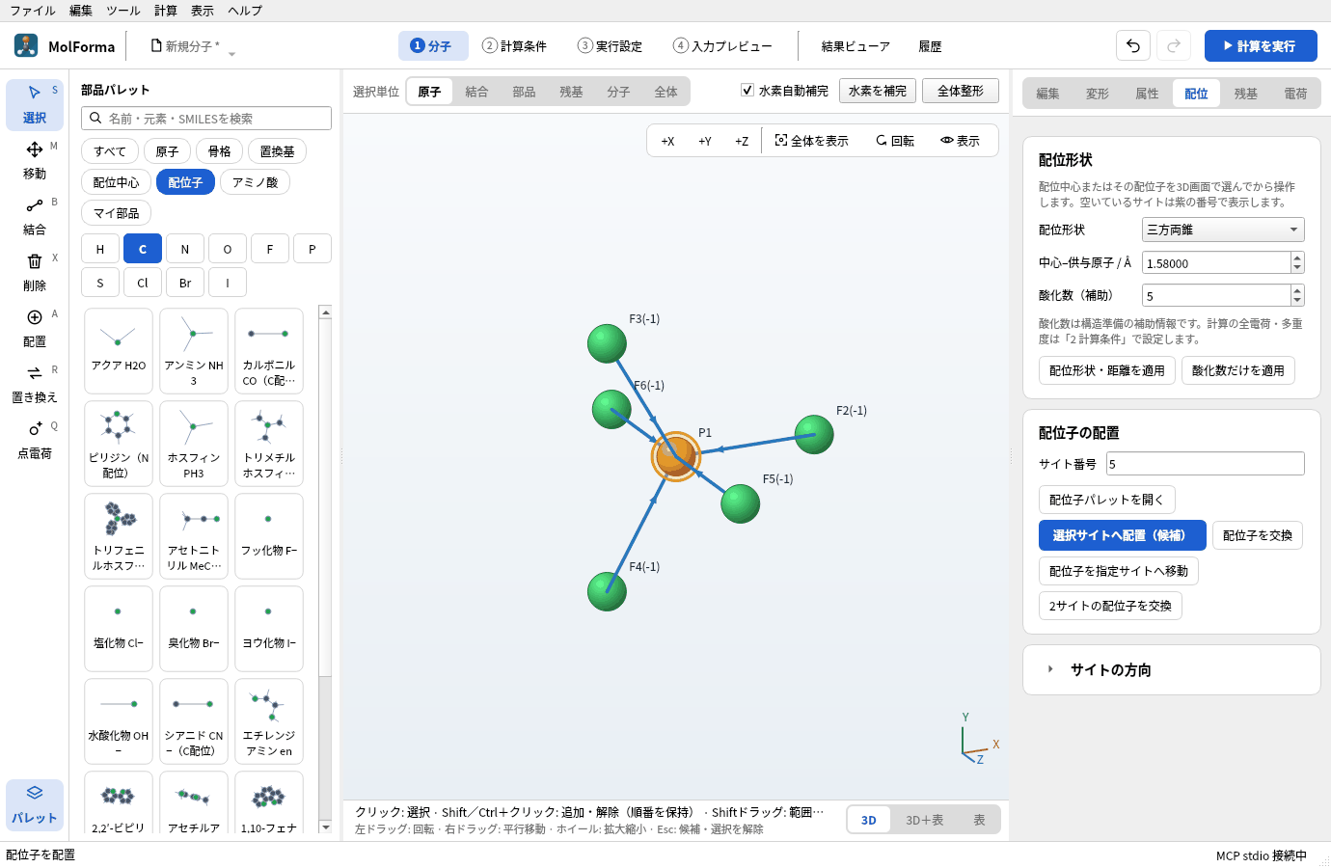Pick the 結合 (bond) tool
The height and width of the screenshot is (868, 1331).
[35, 216]
